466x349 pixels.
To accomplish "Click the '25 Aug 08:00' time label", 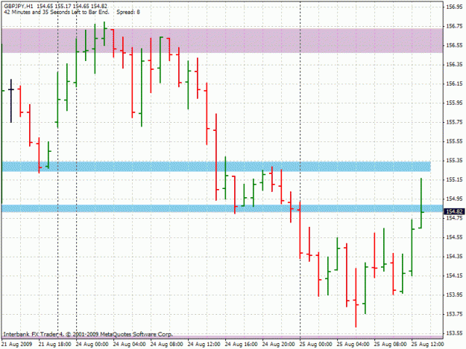I will click(390, 345).
